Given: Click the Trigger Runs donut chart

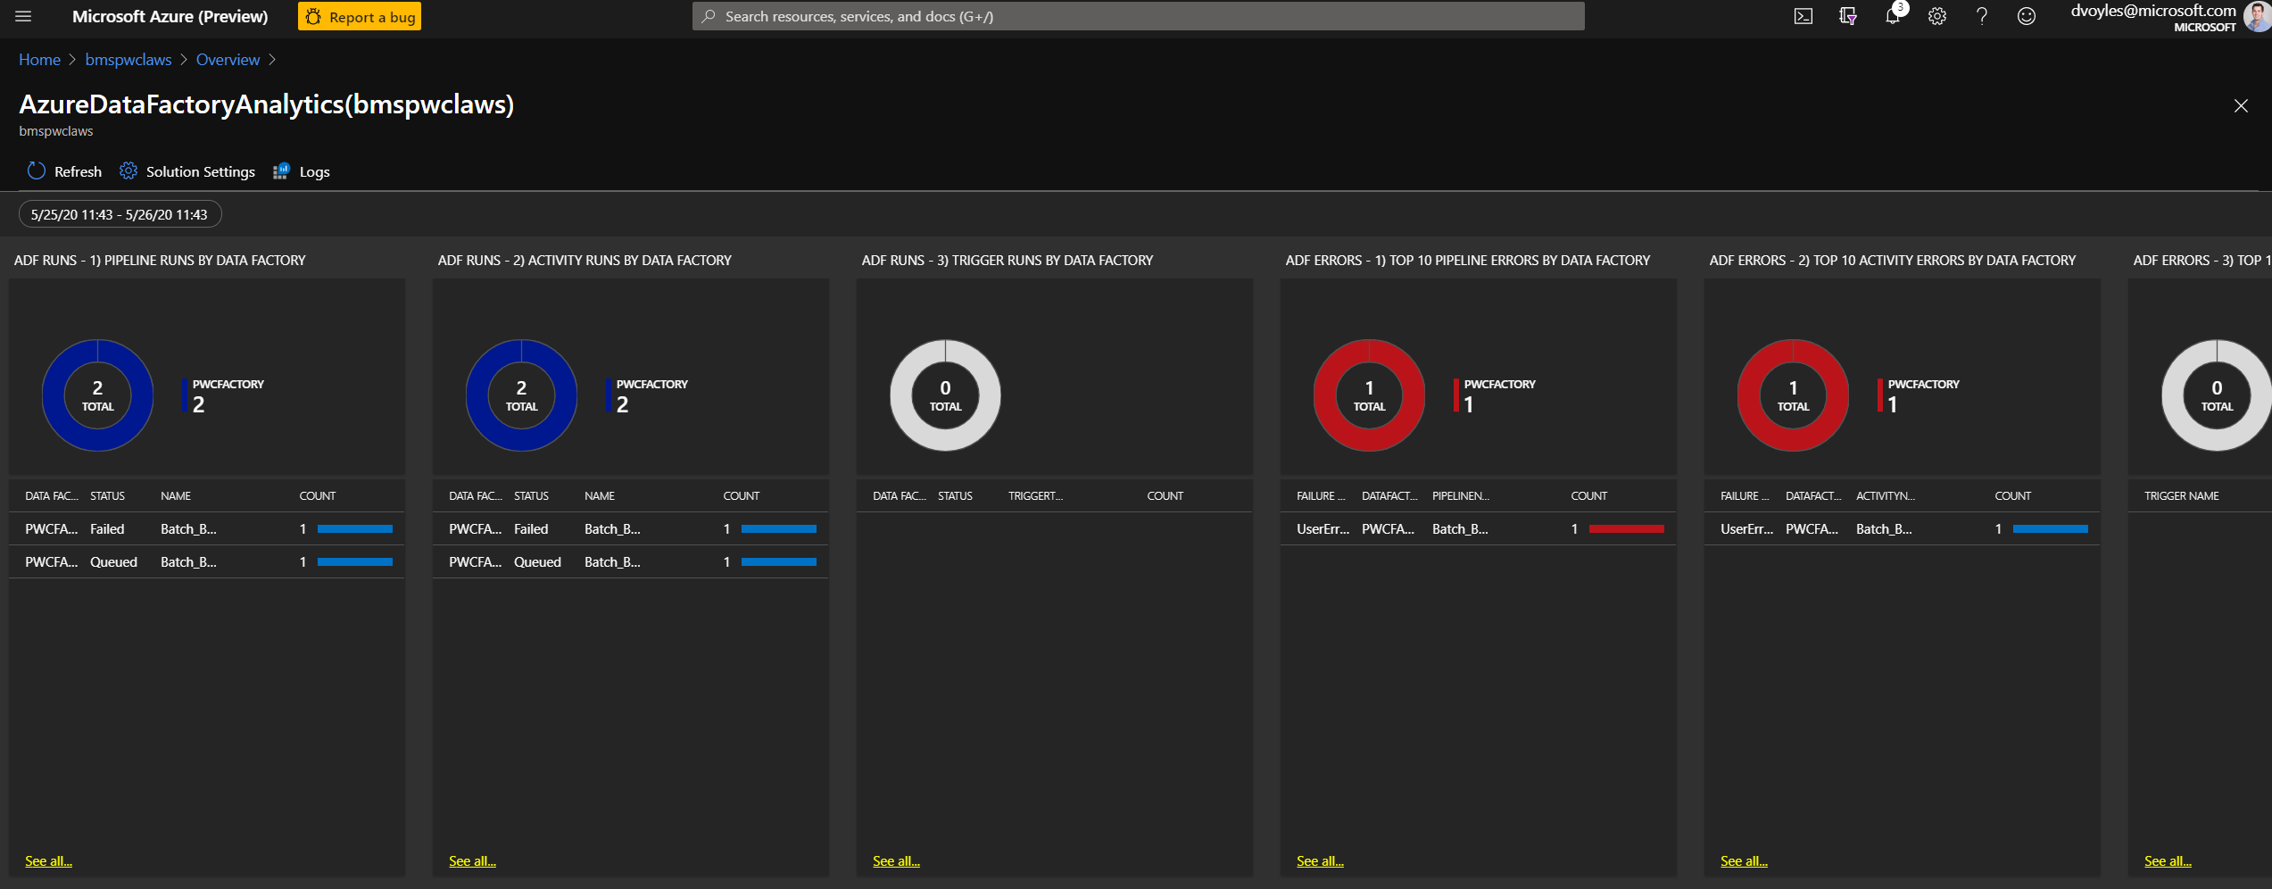Looking at the screenshot, I should coord(945,395).
